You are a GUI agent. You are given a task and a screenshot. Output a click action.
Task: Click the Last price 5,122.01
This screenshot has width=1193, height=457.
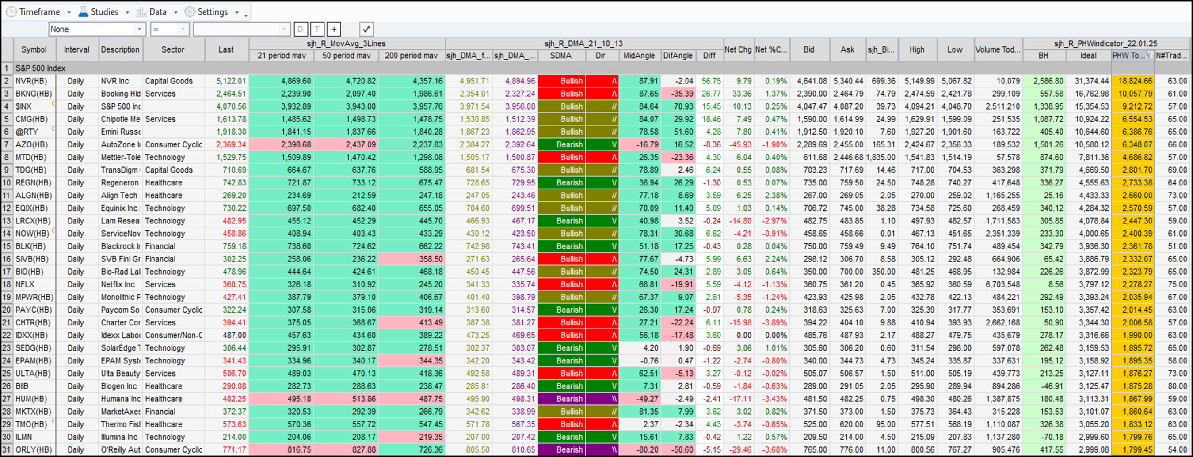coord(227,81)
